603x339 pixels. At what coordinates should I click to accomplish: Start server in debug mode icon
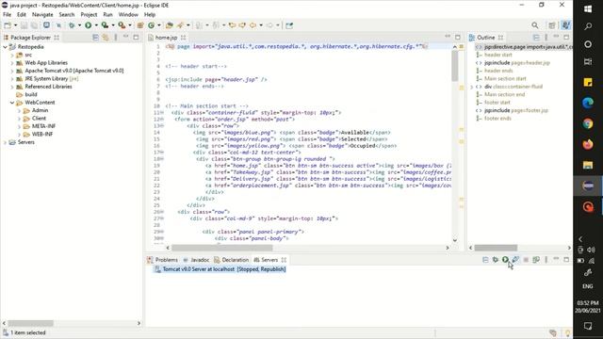pyautogui.click(x=496, y=260)
